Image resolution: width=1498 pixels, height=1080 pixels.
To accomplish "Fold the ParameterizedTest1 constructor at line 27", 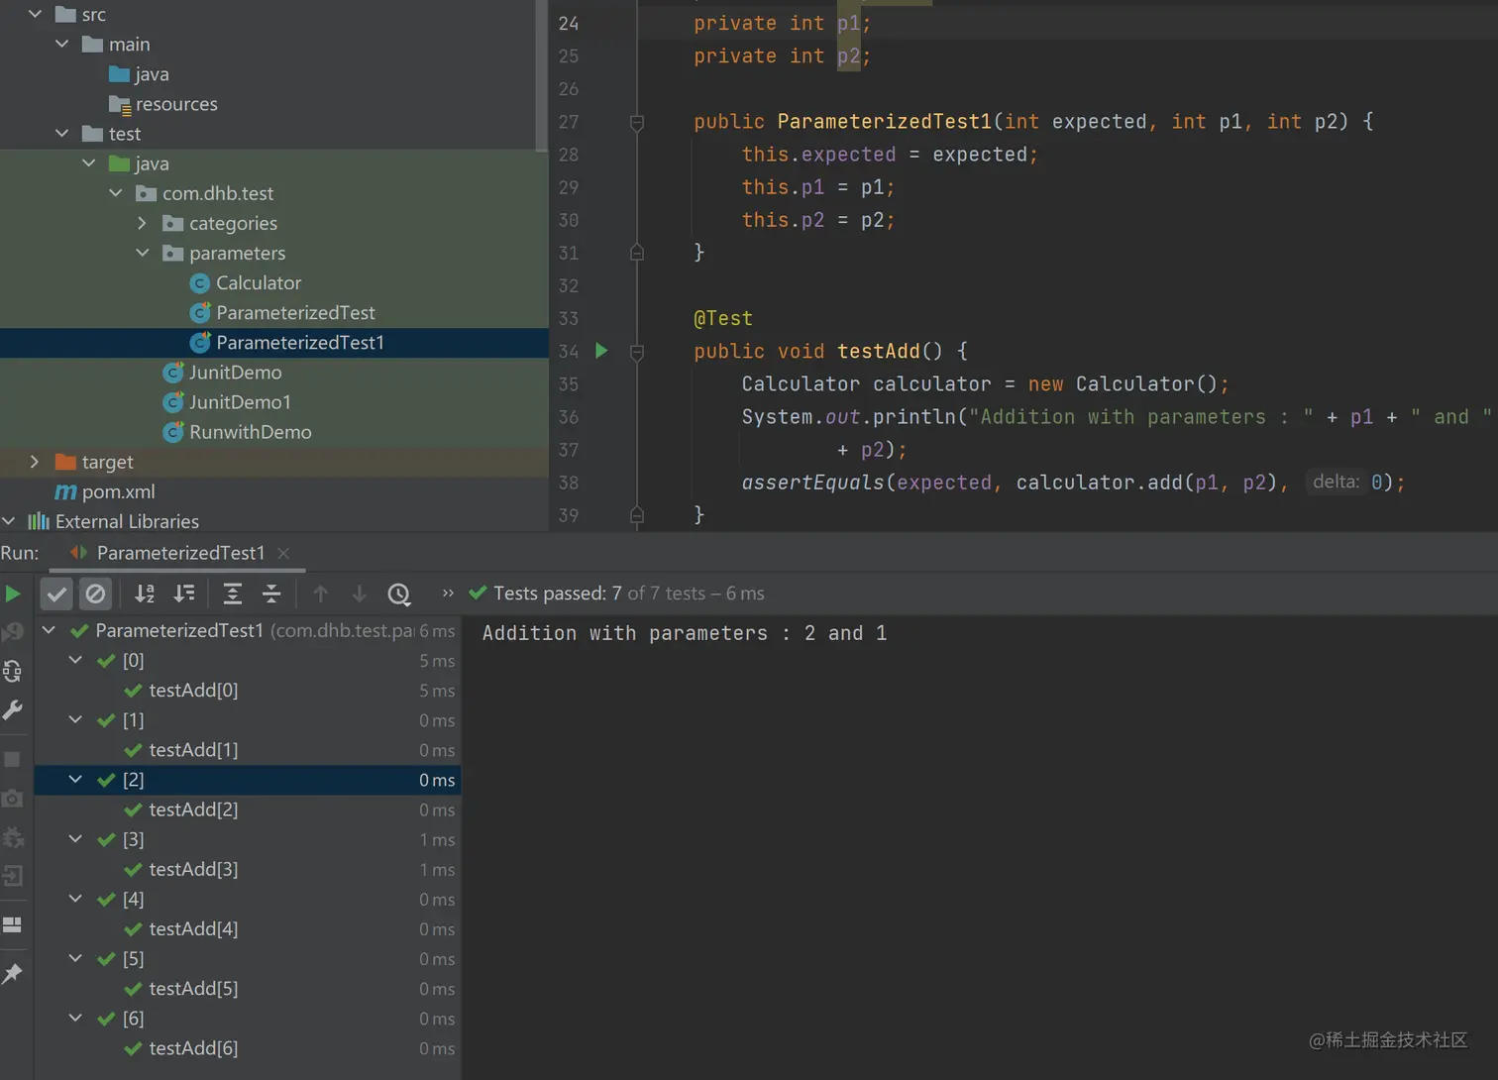I will coord(637,122).
